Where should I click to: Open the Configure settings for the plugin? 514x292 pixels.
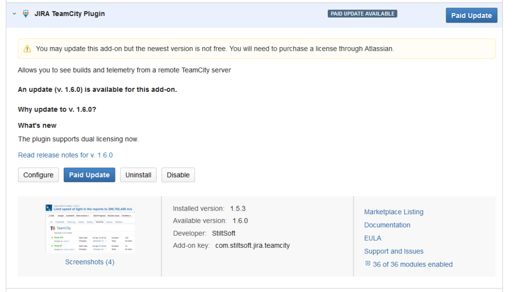click(x=38, y=175)
